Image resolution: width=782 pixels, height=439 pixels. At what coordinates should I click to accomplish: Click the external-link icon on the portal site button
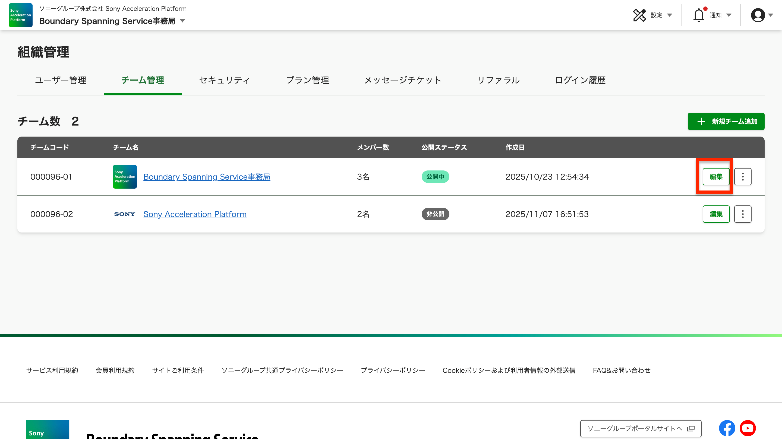(690, 428)
